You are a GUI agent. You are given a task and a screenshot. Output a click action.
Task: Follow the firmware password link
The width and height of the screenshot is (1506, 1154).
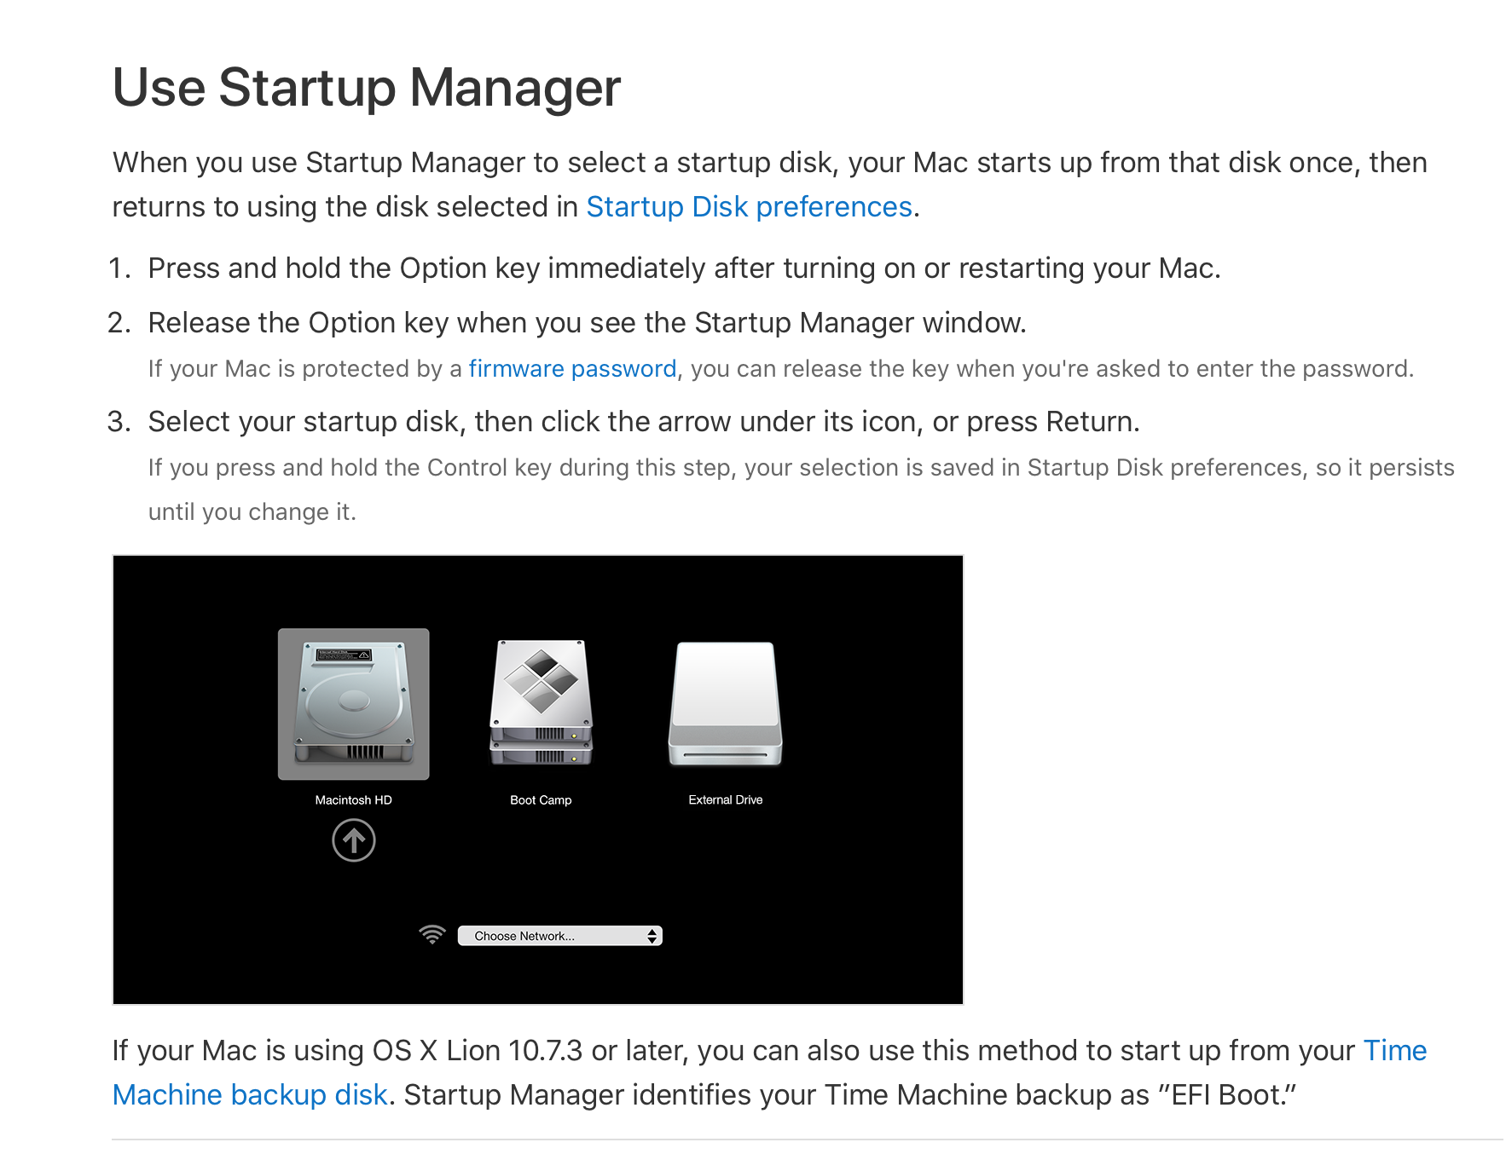(x=572, y=369)
